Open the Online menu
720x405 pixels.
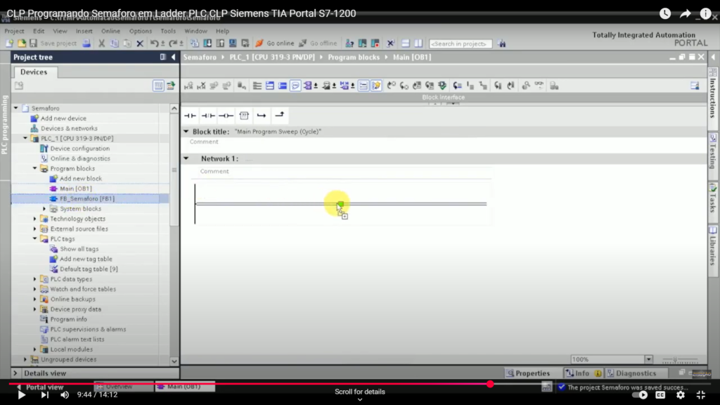[110, 31]
